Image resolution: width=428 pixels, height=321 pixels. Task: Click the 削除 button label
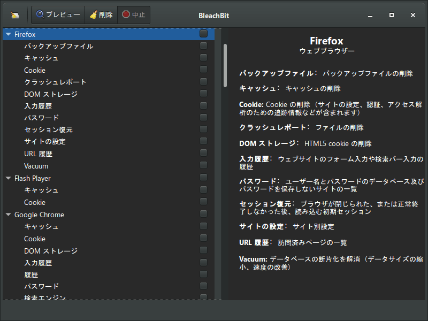(106, 14)
